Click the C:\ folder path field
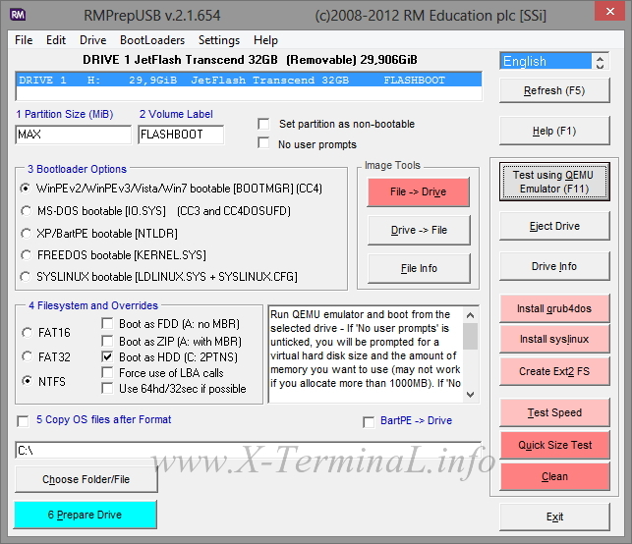Image resolution: width=632 pixels, height=544 pixels. [x=249, y=451]
